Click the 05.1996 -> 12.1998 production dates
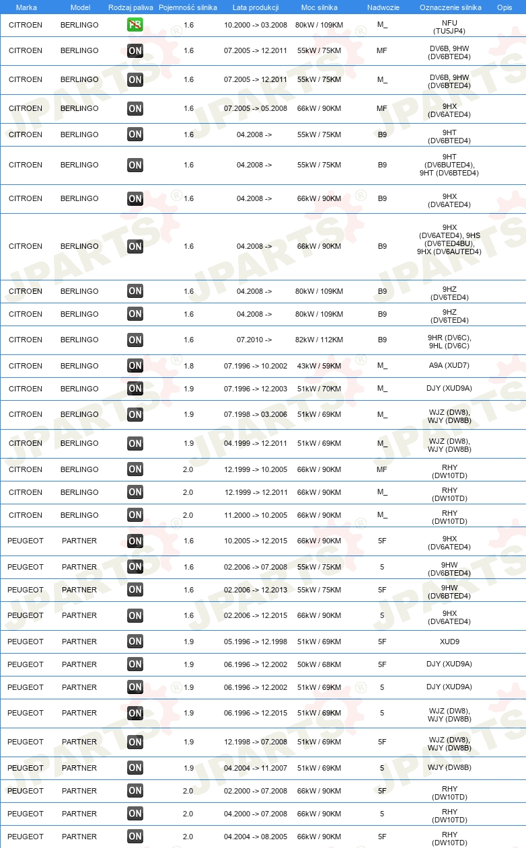The image size is (526, 848). click(256, 642)
